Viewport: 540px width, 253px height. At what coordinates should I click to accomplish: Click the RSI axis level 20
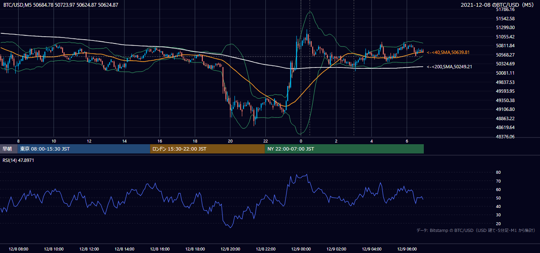(x=498, y=223)
